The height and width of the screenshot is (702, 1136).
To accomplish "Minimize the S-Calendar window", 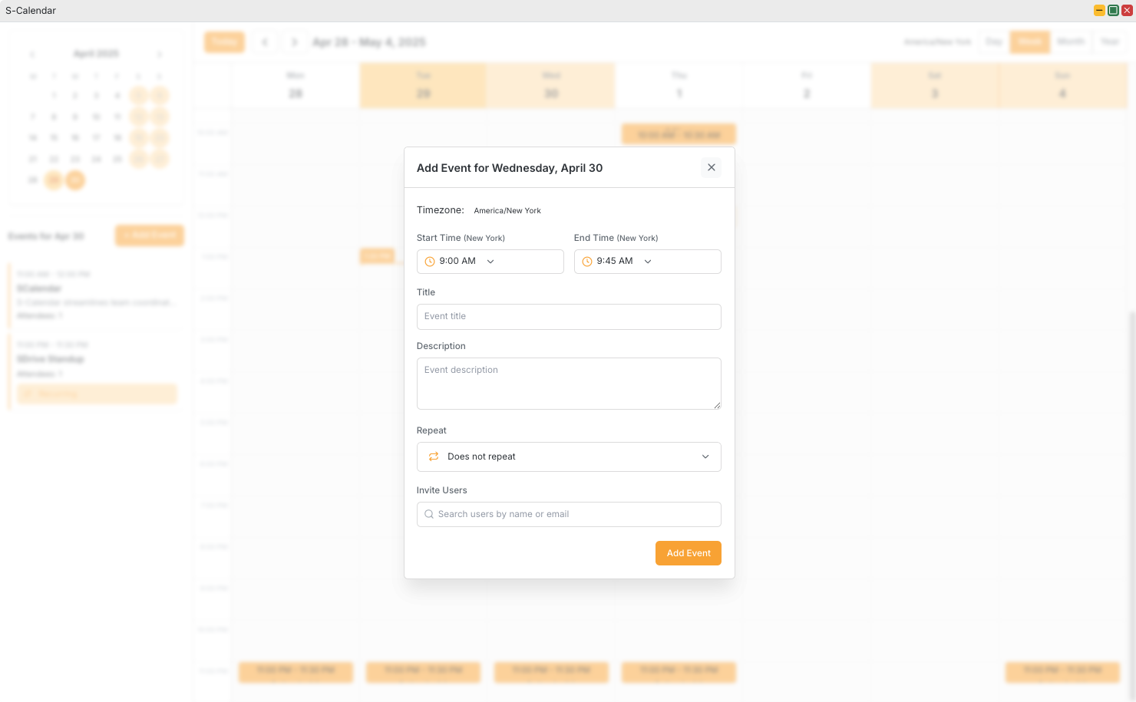I will tap(1099, 11).
